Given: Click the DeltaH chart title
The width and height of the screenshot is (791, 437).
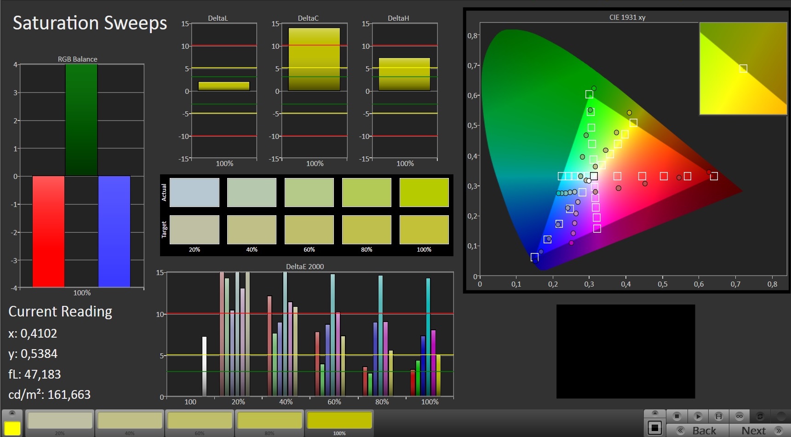Looking at the screenshot, I should coord(398,18).
